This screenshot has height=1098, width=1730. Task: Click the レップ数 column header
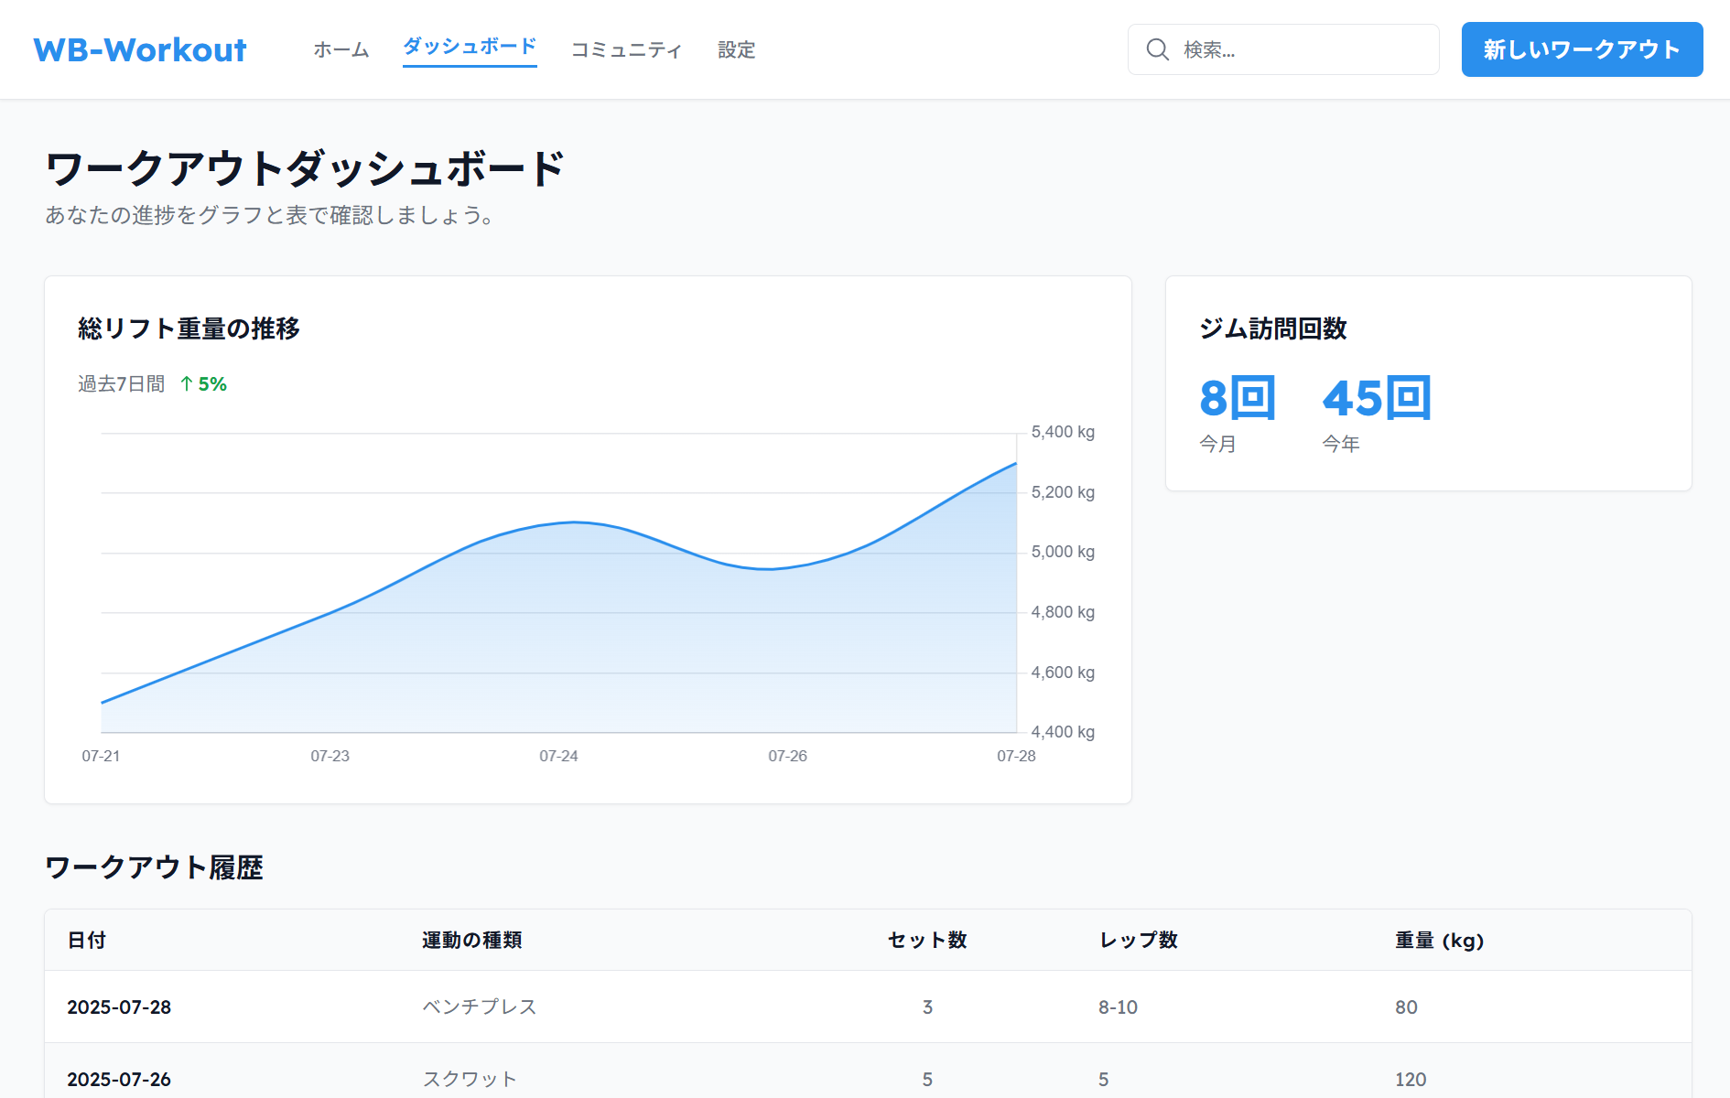coord(1138,940)
